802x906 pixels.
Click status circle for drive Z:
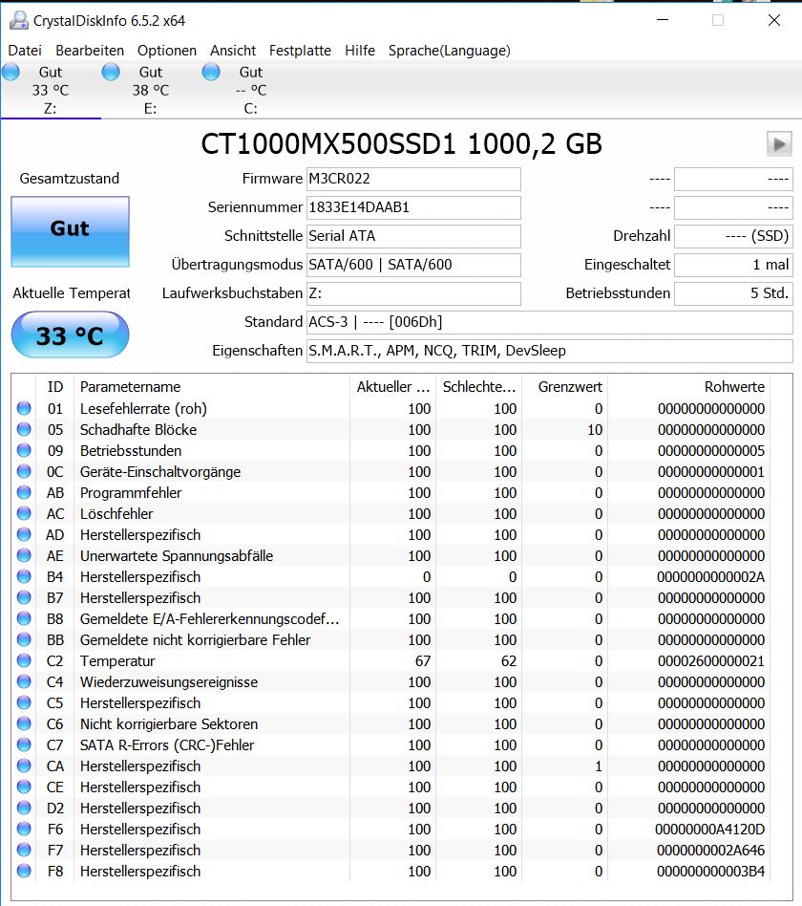[x=11, y=73]
